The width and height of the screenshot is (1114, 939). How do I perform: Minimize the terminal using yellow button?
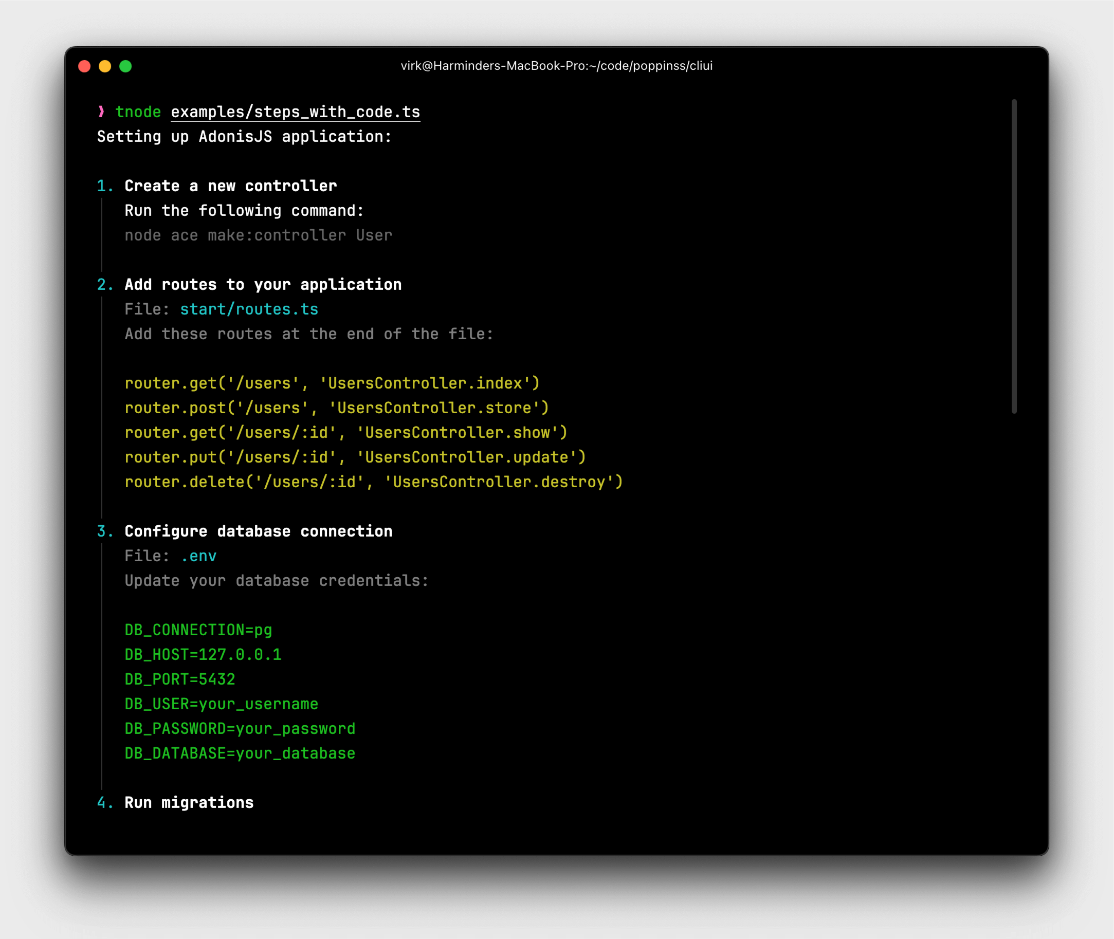tap(105, 66)
